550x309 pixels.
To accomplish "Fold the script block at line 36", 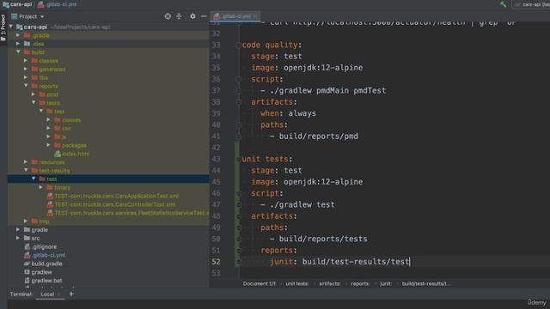I will (239, 79).
